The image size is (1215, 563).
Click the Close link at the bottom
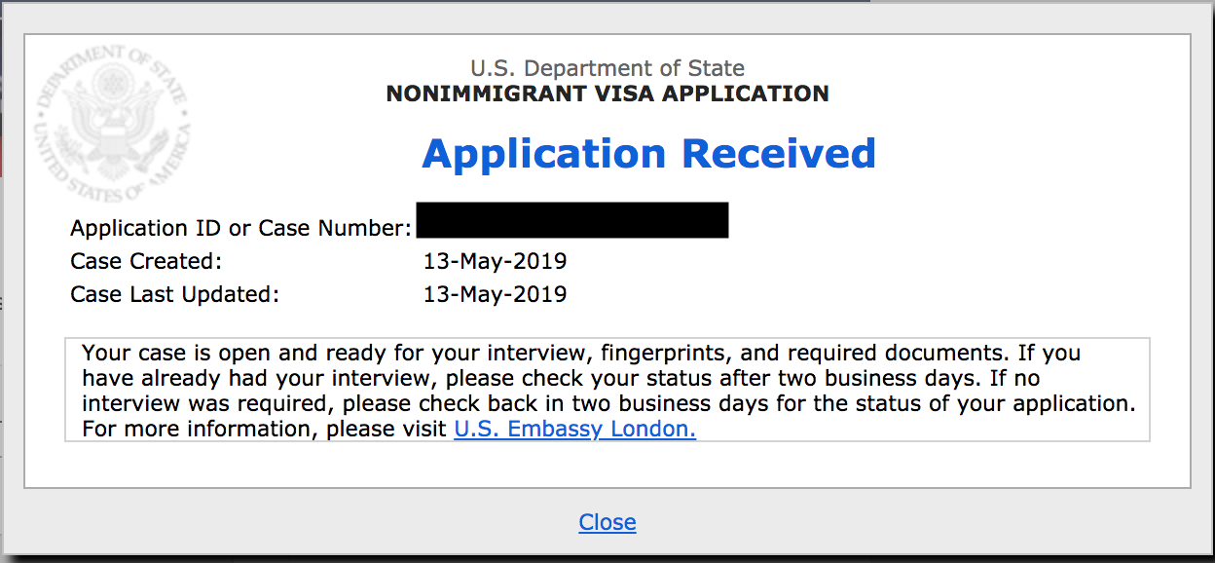pos(607,522)
